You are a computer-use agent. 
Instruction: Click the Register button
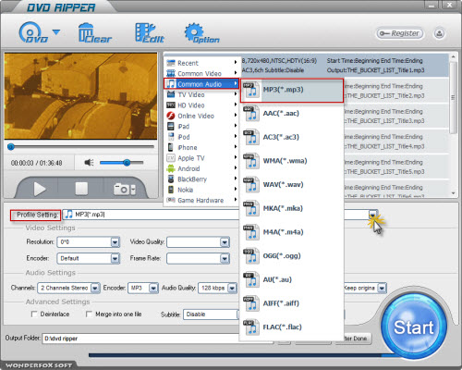click(x=399, y=33)
